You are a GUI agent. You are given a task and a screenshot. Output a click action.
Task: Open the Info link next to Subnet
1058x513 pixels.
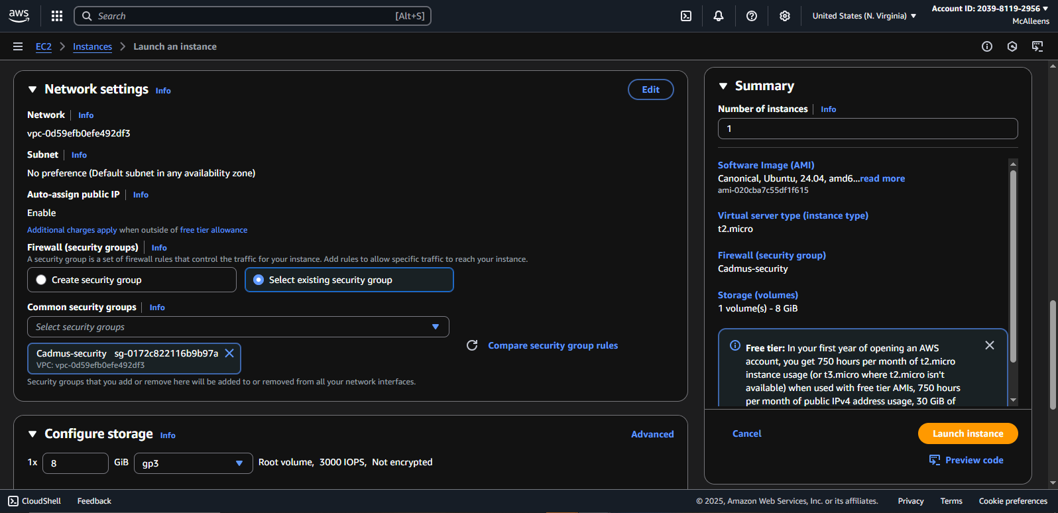(79, 155)
